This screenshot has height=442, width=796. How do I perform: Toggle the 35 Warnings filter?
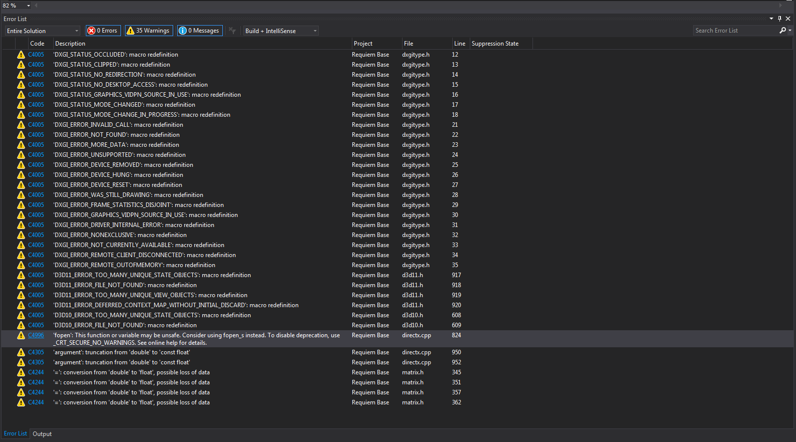[149, 31]
